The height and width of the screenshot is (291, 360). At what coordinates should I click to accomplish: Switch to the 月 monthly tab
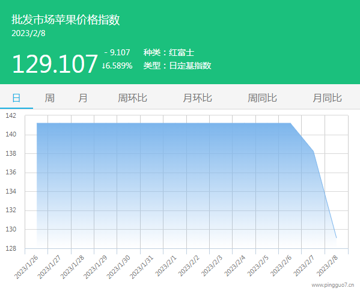(83, 98)
